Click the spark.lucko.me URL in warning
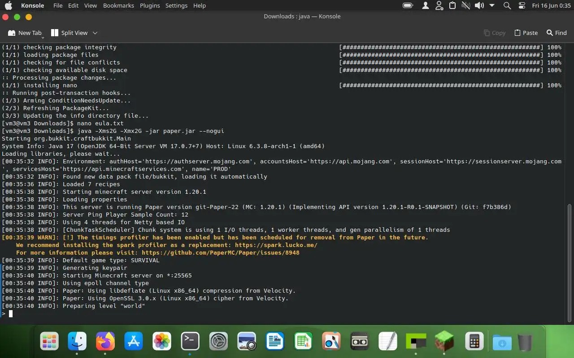The height and width of the screenshot is (358, 574). [x=276, y=245]
